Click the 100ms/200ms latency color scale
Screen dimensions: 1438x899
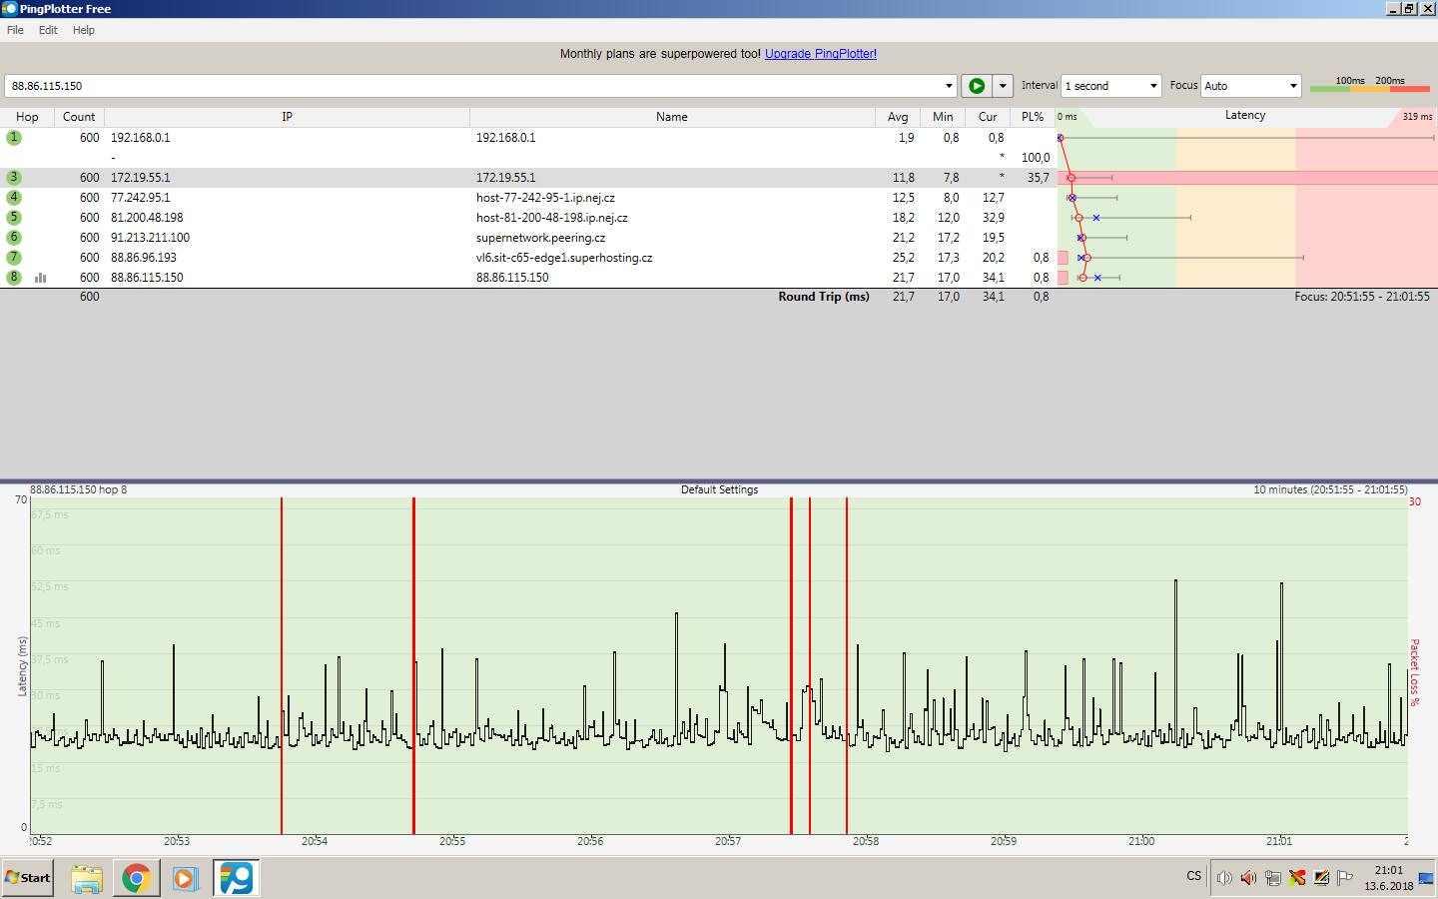point(1369,85)
